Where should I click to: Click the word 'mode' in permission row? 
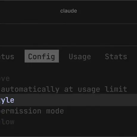click(55, 111)
